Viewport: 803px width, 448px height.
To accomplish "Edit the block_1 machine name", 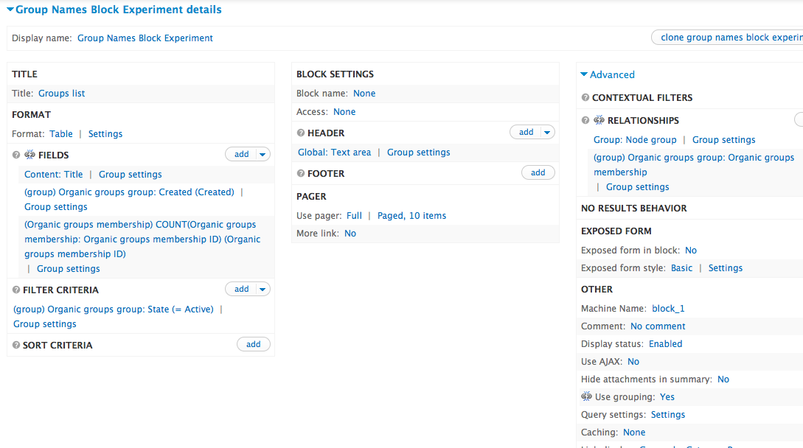I will tap(668, 309).
